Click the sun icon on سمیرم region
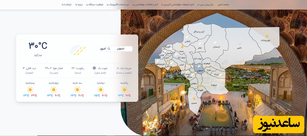This screenshot has height=136, width=307. [194, 99]
